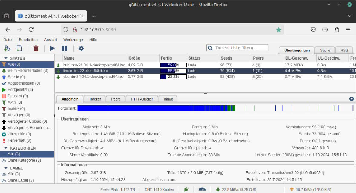
Task: Click the upload speed status arrow
Action: 292,189
